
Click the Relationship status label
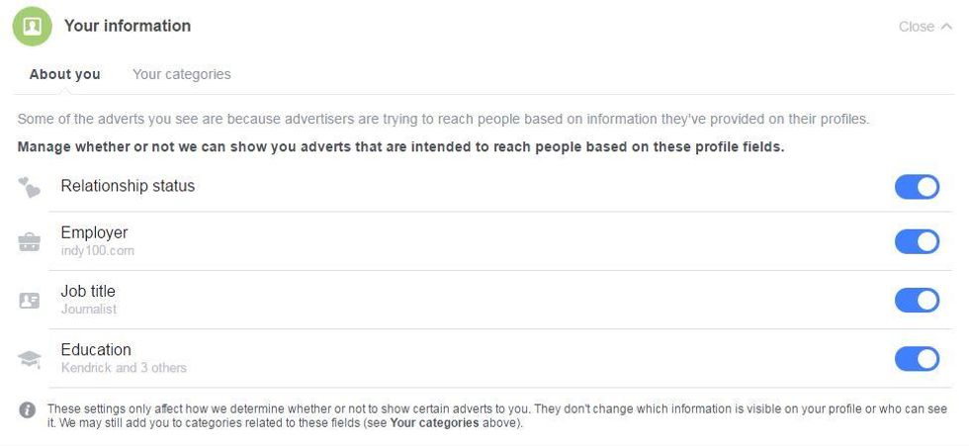pos(128,186)
